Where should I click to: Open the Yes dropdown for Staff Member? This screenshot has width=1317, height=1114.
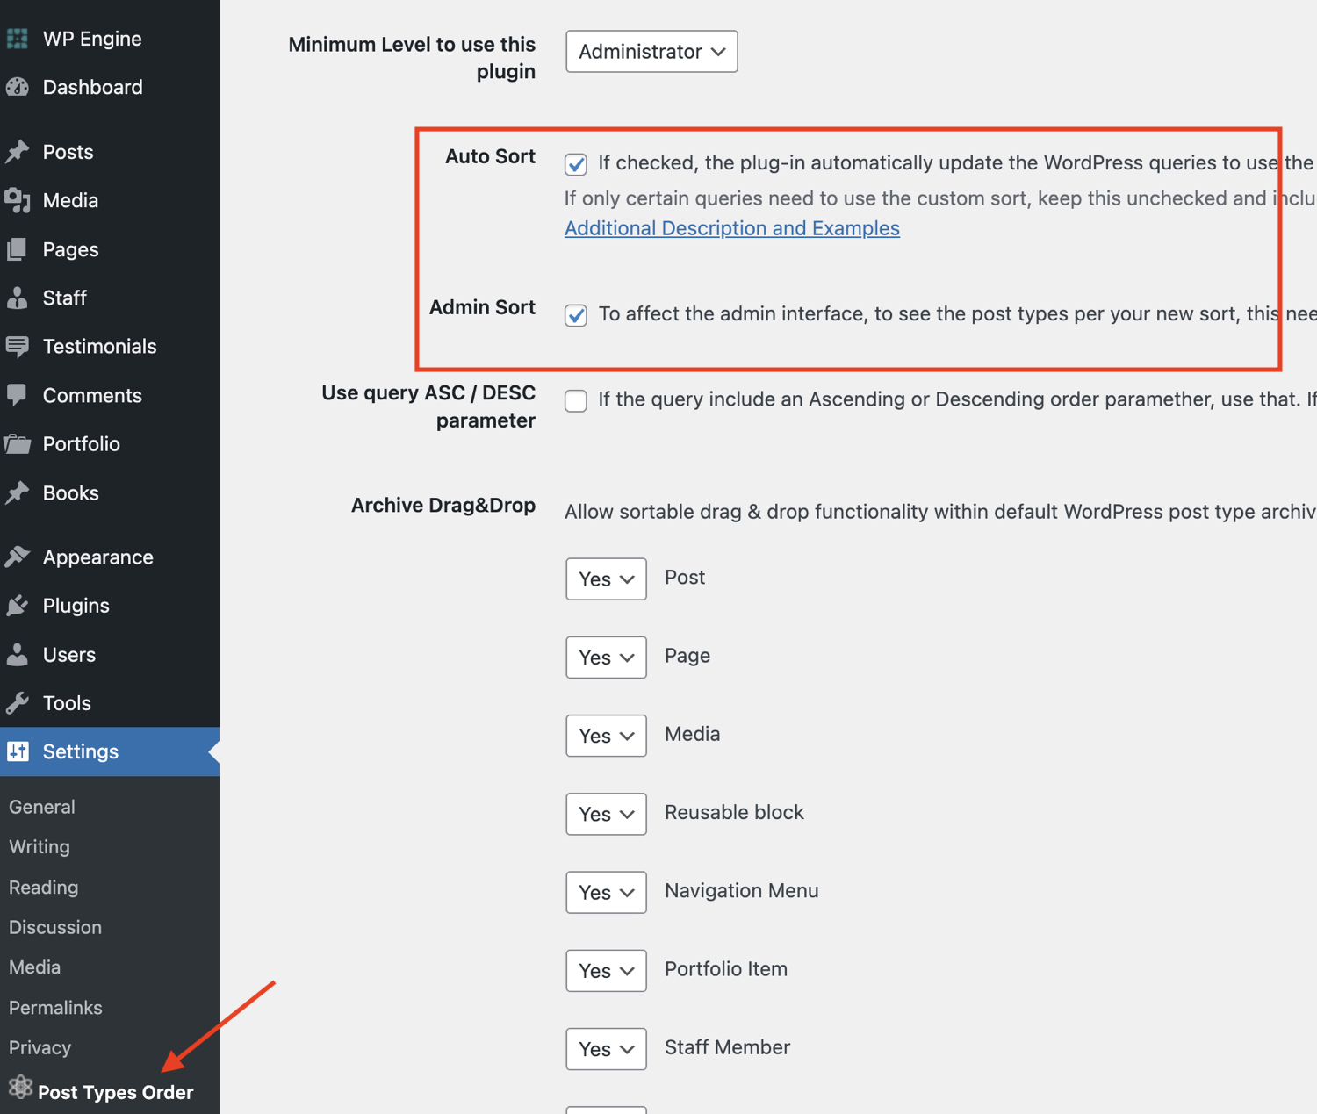point(606,1049)
